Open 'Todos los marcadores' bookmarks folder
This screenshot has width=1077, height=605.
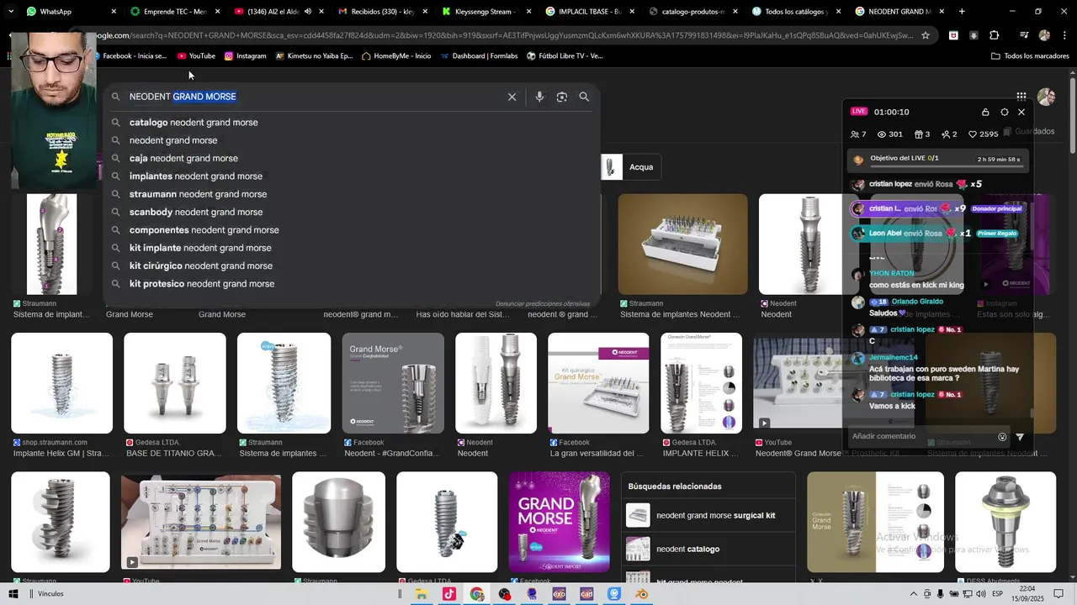tap(1030, 56)
